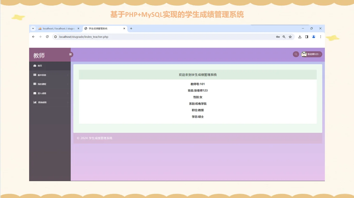Toggle the bookmark star for this page
The height and width of the screenshot is (198, 354).
pos(290,37)
